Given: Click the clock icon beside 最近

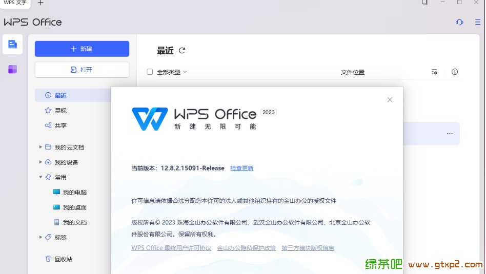Looking at the screenshot, I should click(x=48, y=95).
